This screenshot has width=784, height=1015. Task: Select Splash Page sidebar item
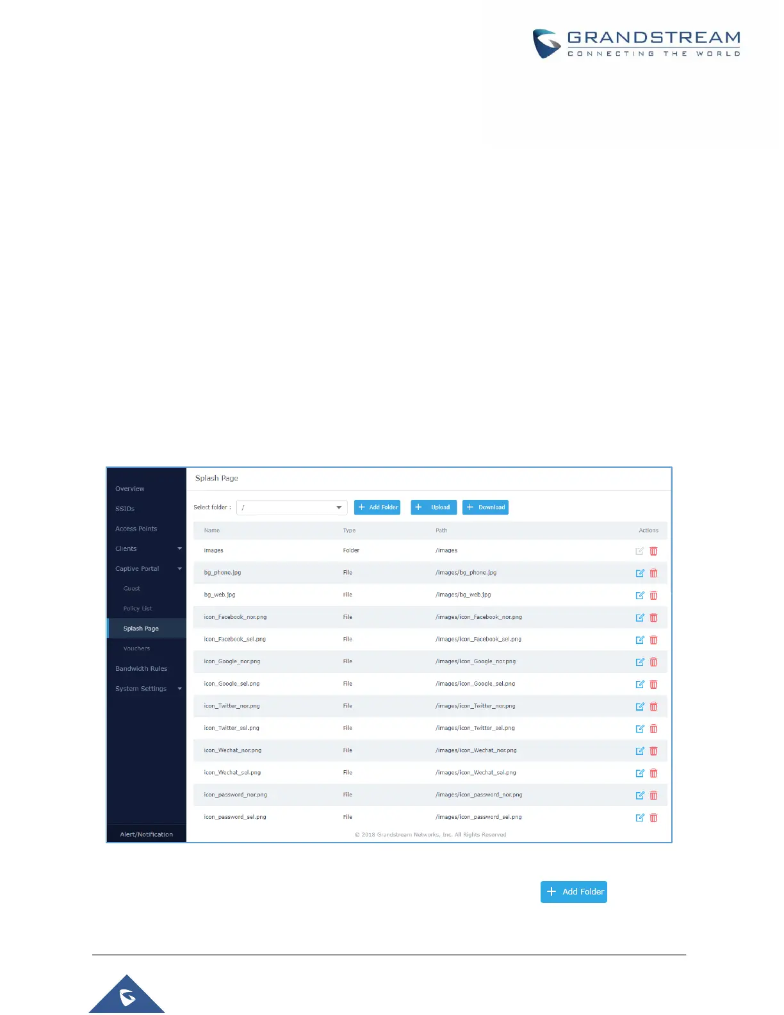coord(147,628)
